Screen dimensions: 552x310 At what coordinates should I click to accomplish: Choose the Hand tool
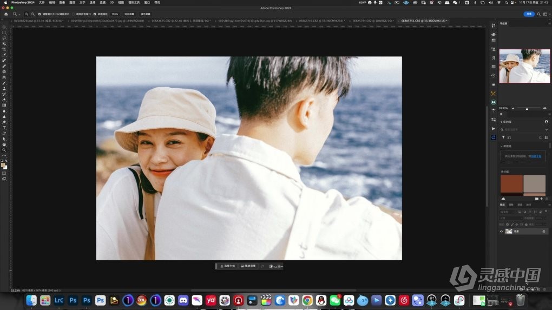point(4,144)
